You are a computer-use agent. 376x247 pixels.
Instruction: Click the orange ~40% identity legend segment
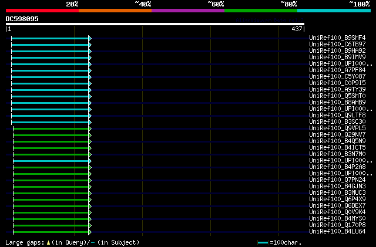(x=115, y=11)
